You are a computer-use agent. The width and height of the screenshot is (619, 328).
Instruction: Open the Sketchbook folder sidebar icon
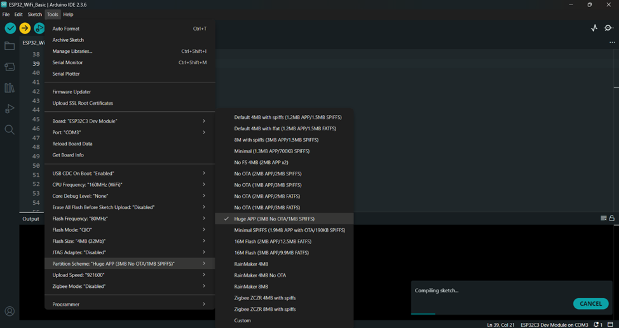point(10,46)
